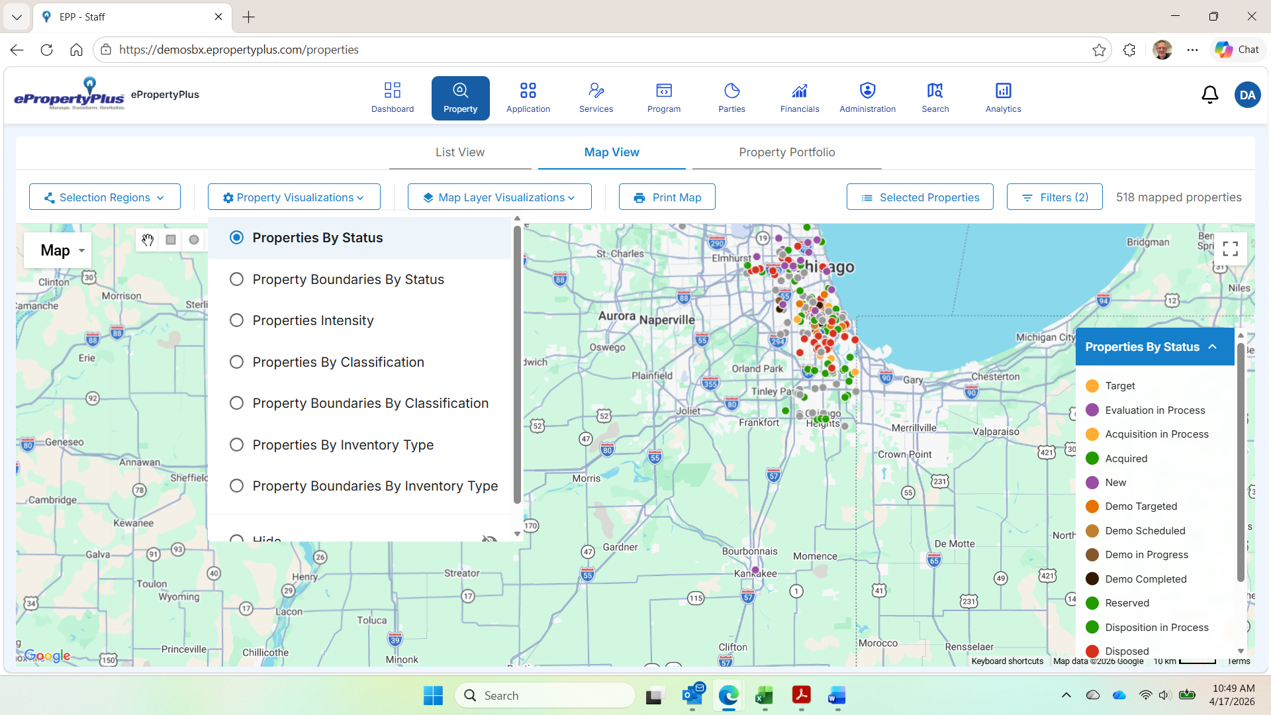
Task: Open Map Layer Visualizations dropdown
Action: coord(499,197)
